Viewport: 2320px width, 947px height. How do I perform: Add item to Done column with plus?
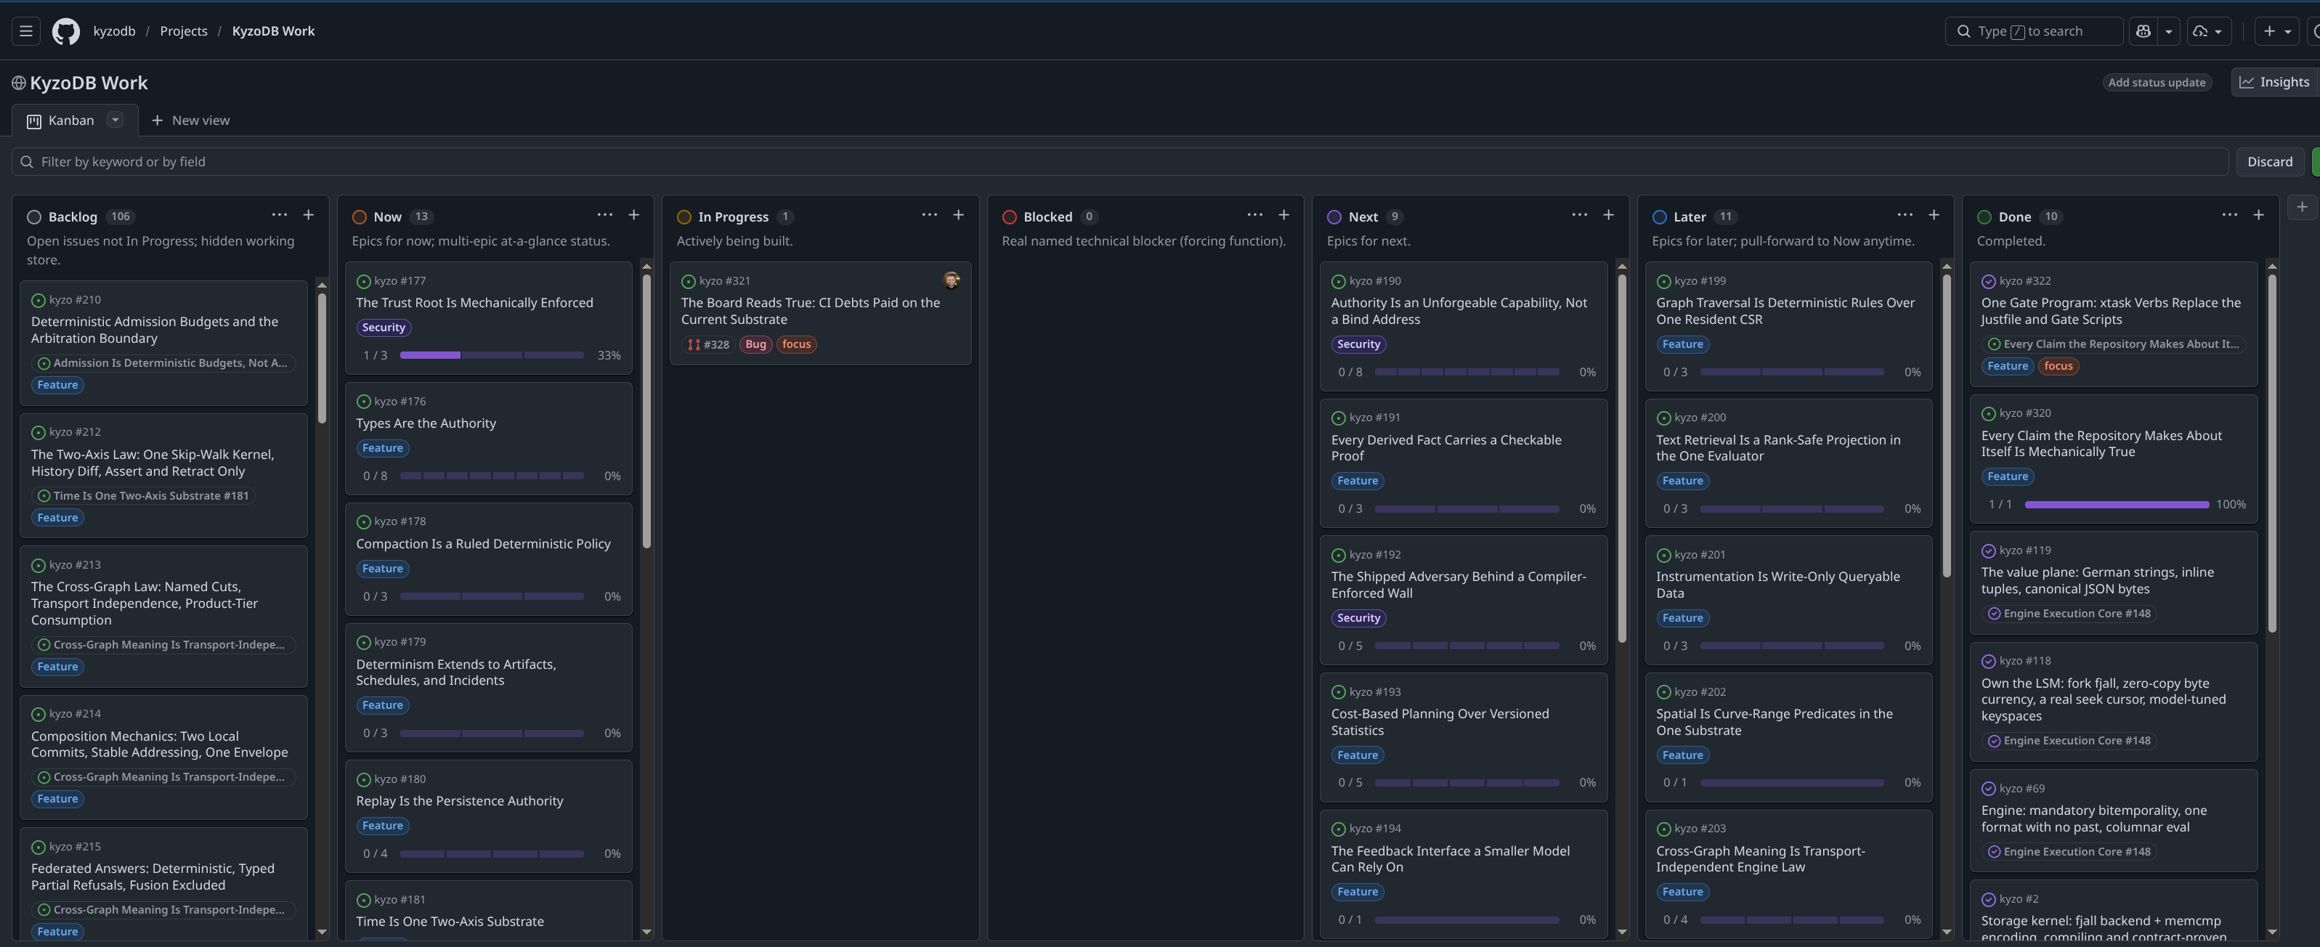click(2259, 215)
